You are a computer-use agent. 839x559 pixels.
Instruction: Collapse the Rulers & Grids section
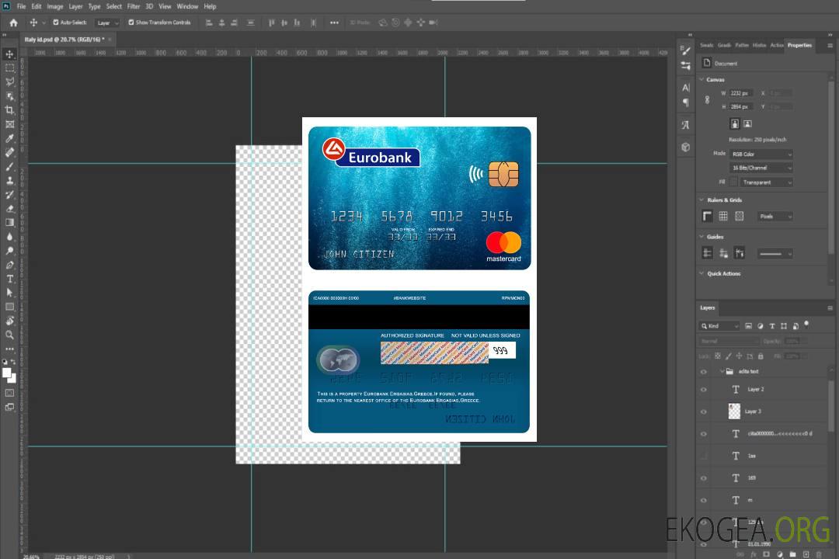tap(701, 200)
